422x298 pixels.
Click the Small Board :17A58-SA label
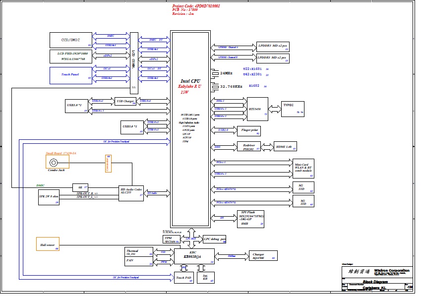61,153
